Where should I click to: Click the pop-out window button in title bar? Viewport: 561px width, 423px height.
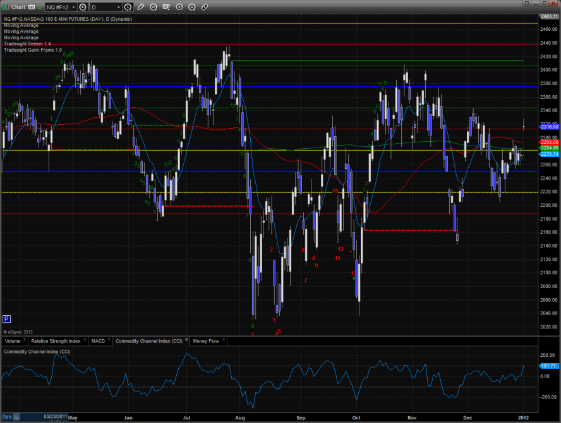click(526, 3)
